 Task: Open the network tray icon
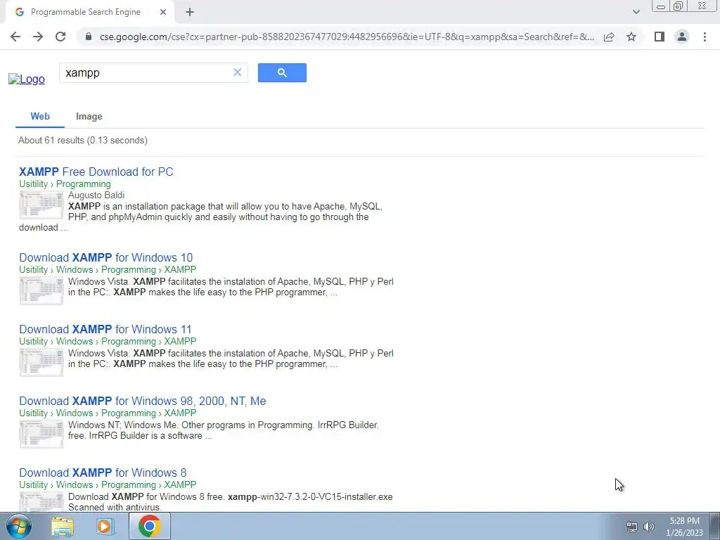(632, 527)
